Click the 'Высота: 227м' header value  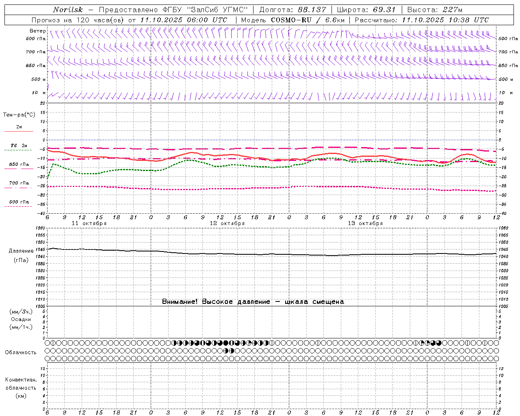435,10
